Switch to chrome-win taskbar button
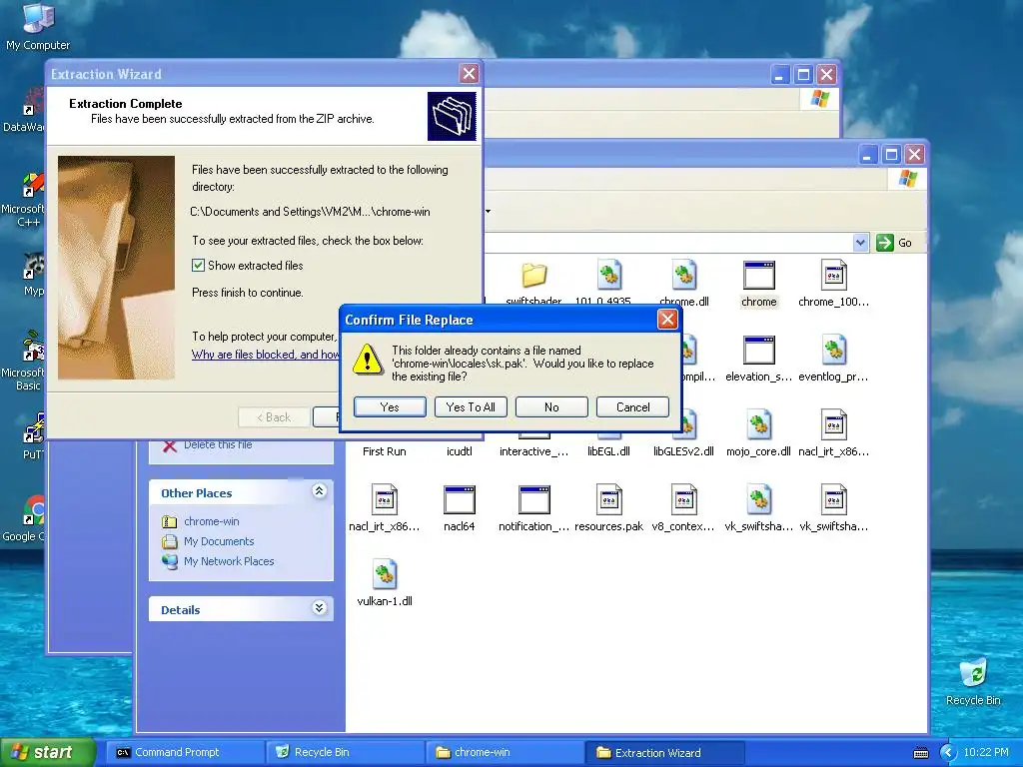 [x=506, y=753]
